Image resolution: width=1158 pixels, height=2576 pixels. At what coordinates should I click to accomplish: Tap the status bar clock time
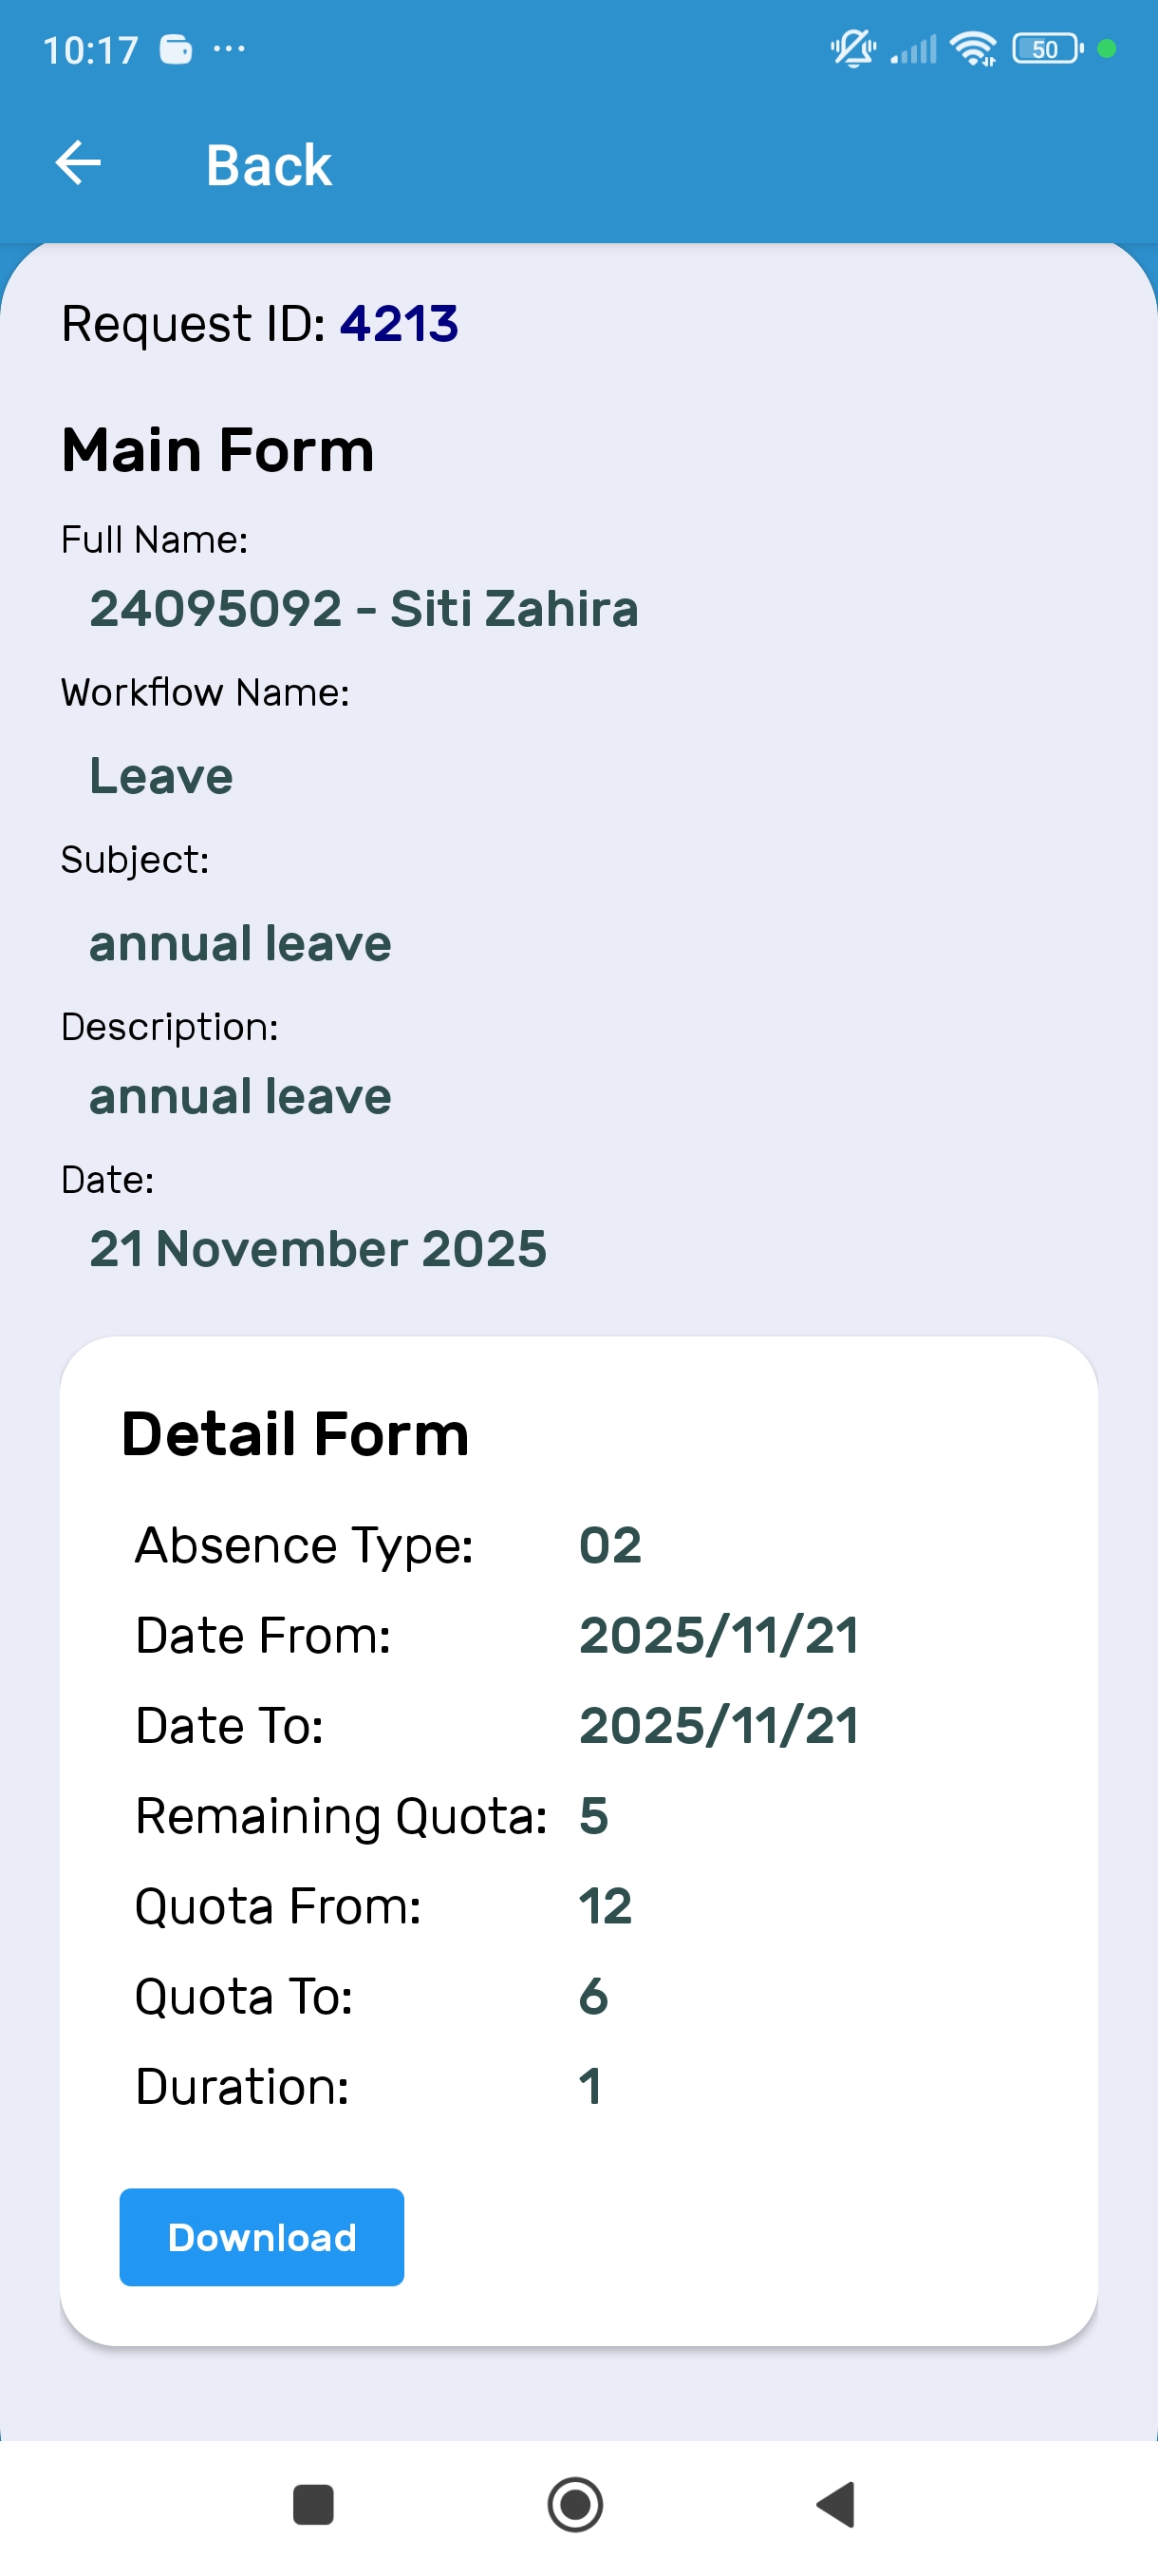tap(91, 50)
